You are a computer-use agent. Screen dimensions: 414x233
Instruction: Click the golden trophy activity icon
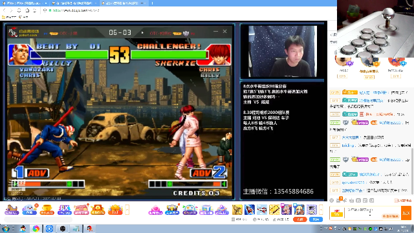(47, 210)
